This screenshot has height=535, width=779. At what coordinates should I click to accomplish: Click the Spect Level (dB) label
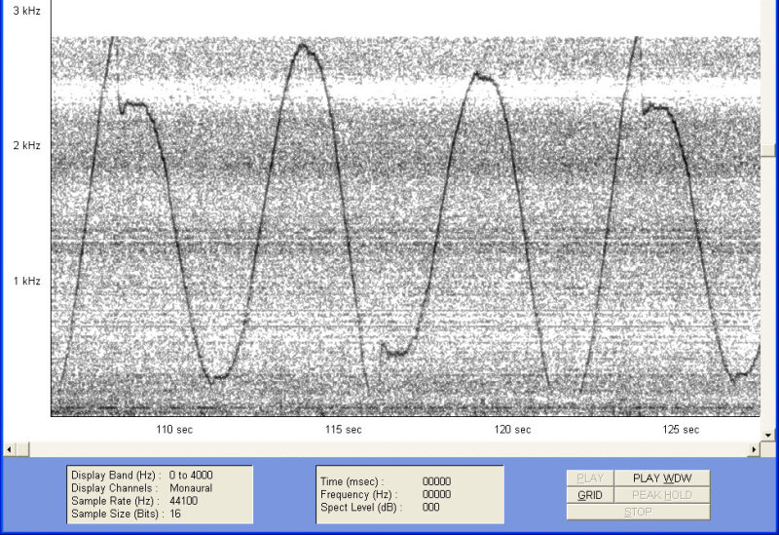pos(361,507)
